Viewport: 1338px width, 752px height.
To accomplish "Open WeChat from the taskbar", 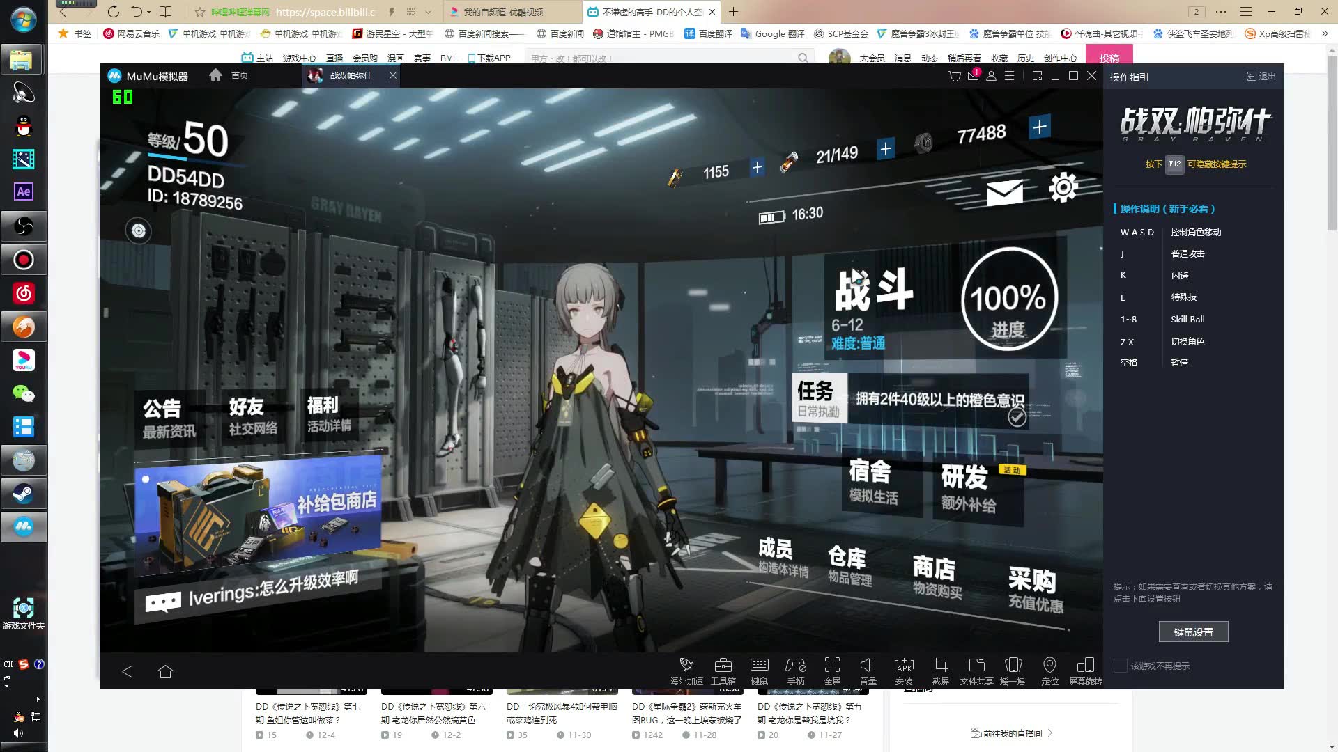I will (24, 393).
